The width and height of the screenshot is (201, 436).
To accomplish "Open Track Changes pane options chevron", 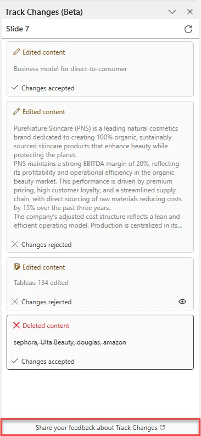I will [172, 12].
